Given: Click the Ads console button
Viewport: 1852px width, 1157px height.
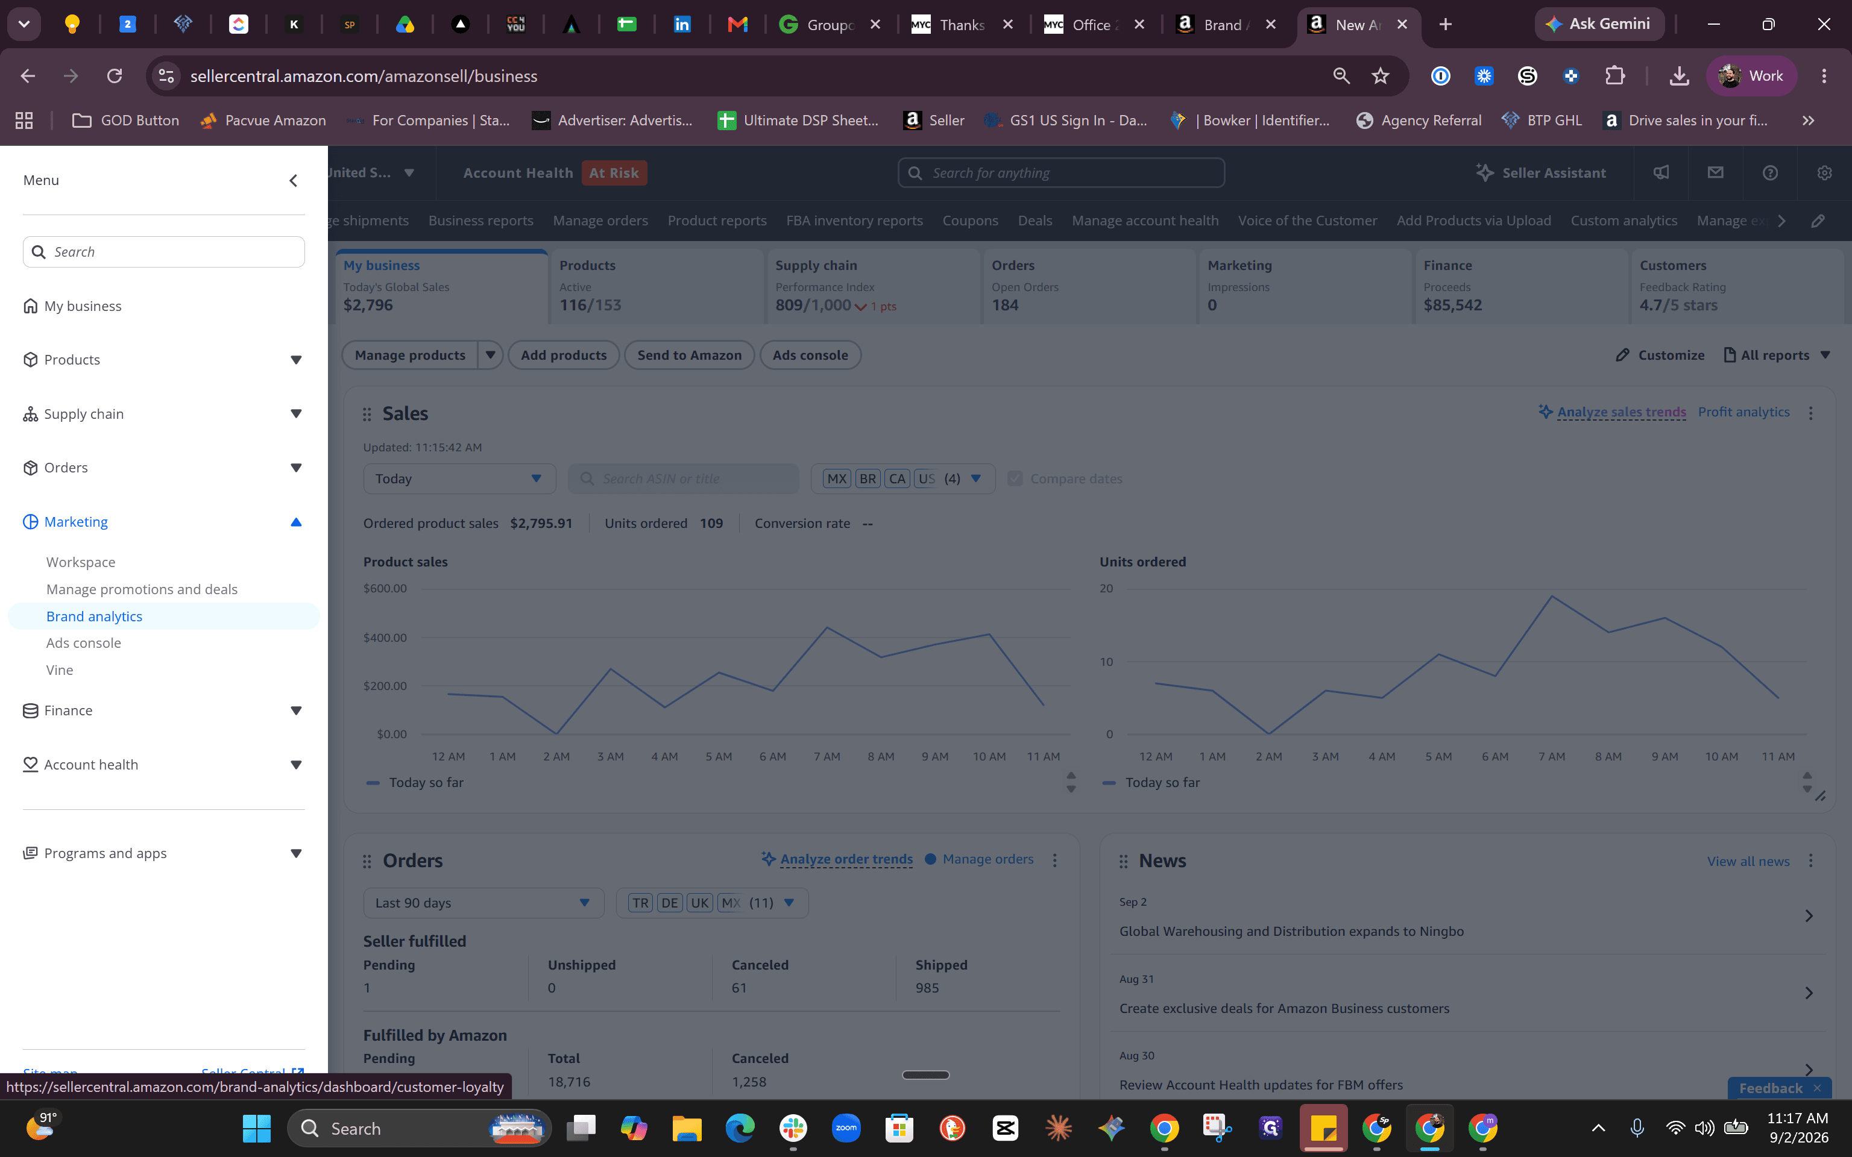Looking at the screenshot, I should [x=810, y=355].
